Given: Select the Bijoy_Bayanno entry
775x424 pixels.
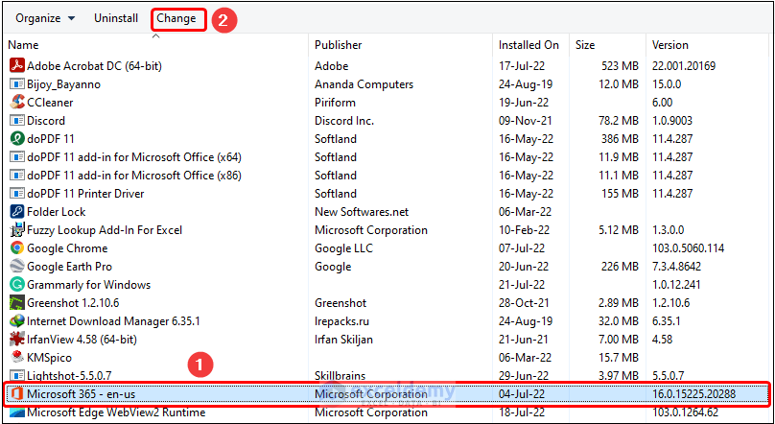Looking at the screenshot, I should (x=63, y=84).
